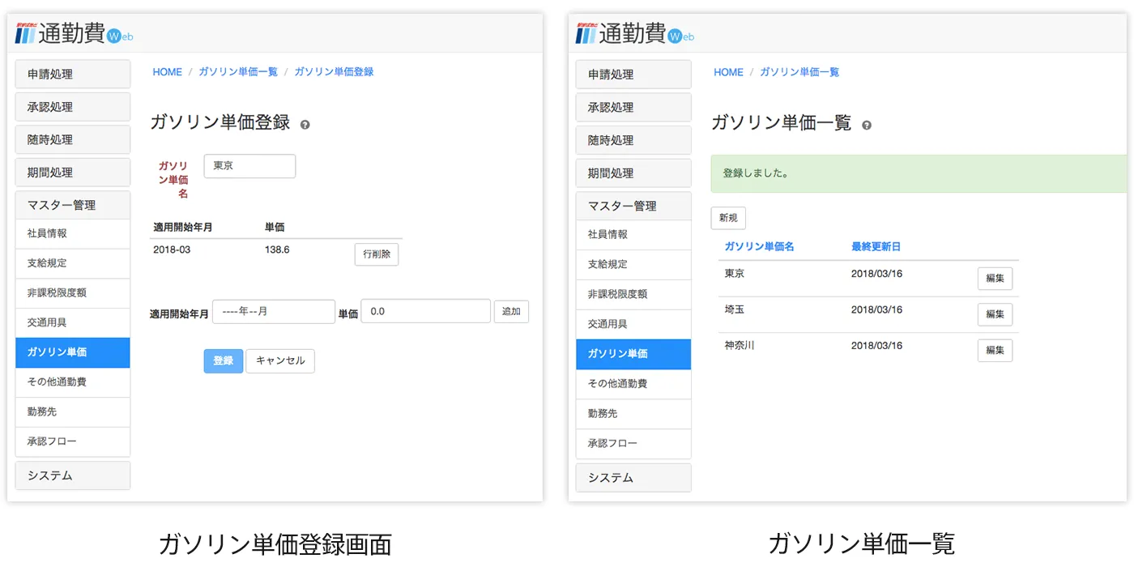Click 新規 button above the list
Image resolution: width=1134 pixels, height=567 pixels.
tap(728, 218)
